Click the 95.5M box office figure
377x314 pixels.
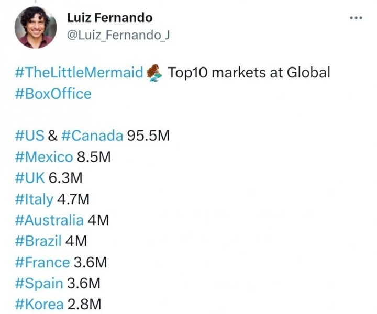(148, 136)
